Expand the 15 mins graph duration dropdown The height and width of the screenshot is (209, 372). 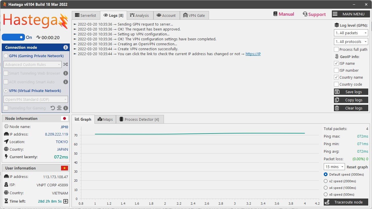click(x=334, y=167)
